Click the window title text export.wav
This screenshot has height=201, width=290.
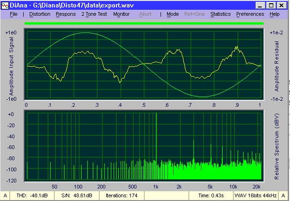(116, 6)
